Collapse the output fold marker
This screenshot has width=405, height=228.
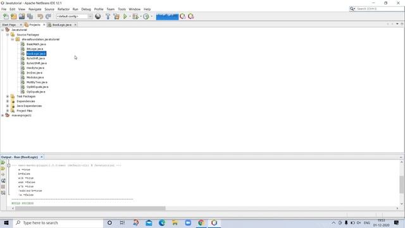tap(9, 165)
